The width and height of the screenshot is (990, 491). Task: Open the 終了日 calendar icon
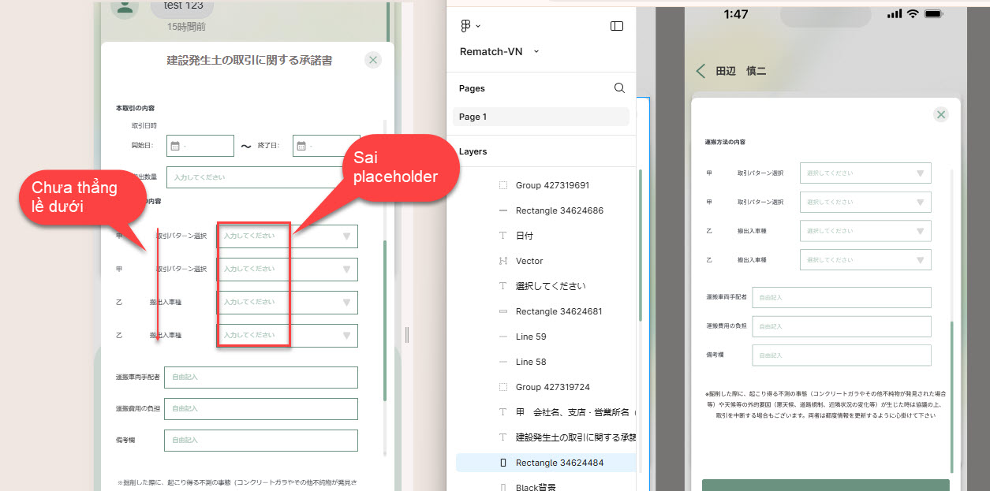click(x=301, y=146)
